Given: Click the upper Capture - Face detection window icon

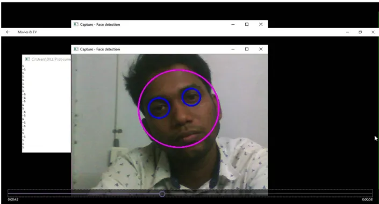Looking at the screenshot, I should (76, 24).
